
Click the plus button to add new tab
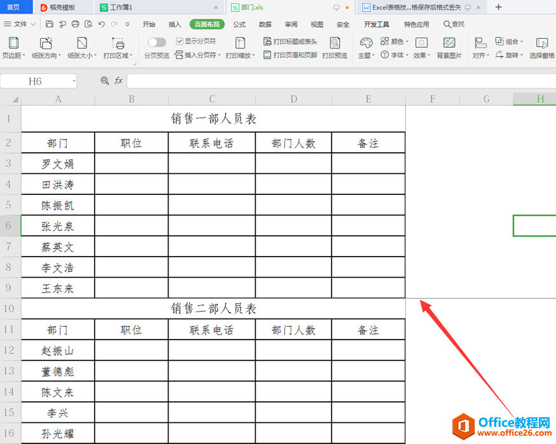(498, 7)
